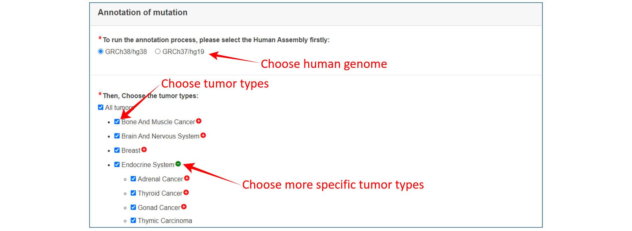Screen dimensions: 632x231
Task: Uncheck Thyroid Cancer checkbox
Action: 133,193
